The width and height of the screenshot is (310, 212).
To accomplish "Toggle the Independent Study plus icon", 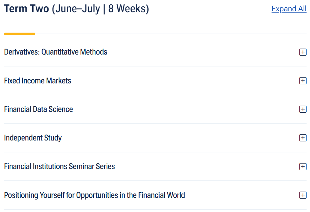I will click(303, 138).
